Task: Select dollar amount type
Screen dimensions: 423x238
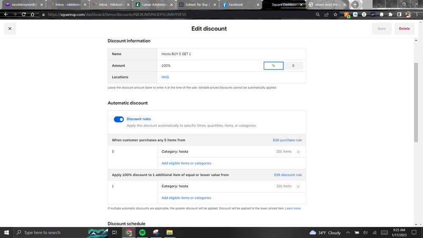Action: [x=293, y=66]
